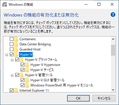
Task: Click the Data Center Bridging folder icon
Action: [x=16, y=44]
